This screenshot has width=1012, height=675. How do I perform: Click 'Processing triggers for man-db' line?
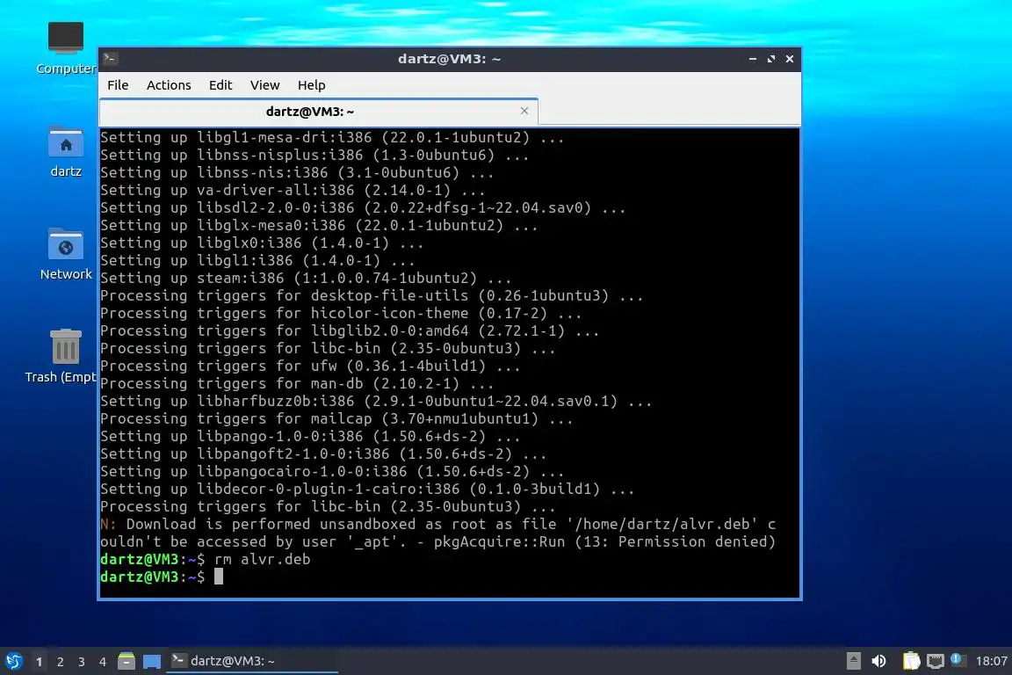[x=297, y=384]
